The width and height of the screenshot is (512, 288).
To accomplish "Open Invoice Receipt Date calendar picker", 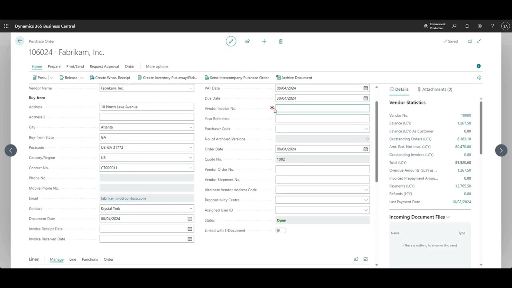I will [x=190, y=229].
